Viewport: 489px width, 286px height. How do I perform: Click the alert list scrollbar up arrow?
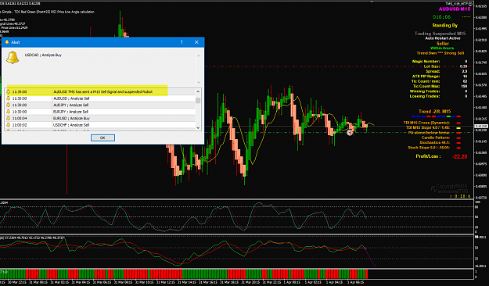(x=198, y=91)
